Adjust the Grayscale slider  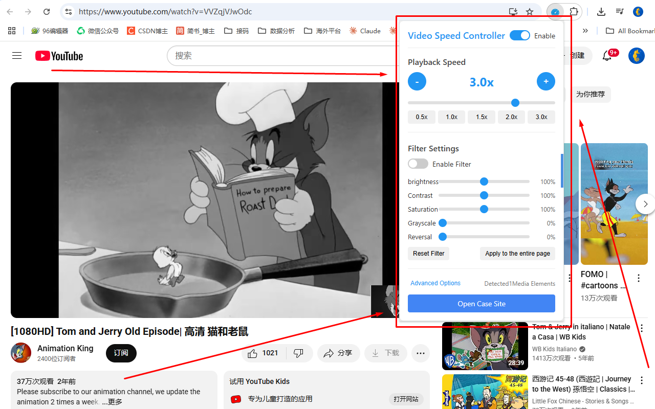484,223
